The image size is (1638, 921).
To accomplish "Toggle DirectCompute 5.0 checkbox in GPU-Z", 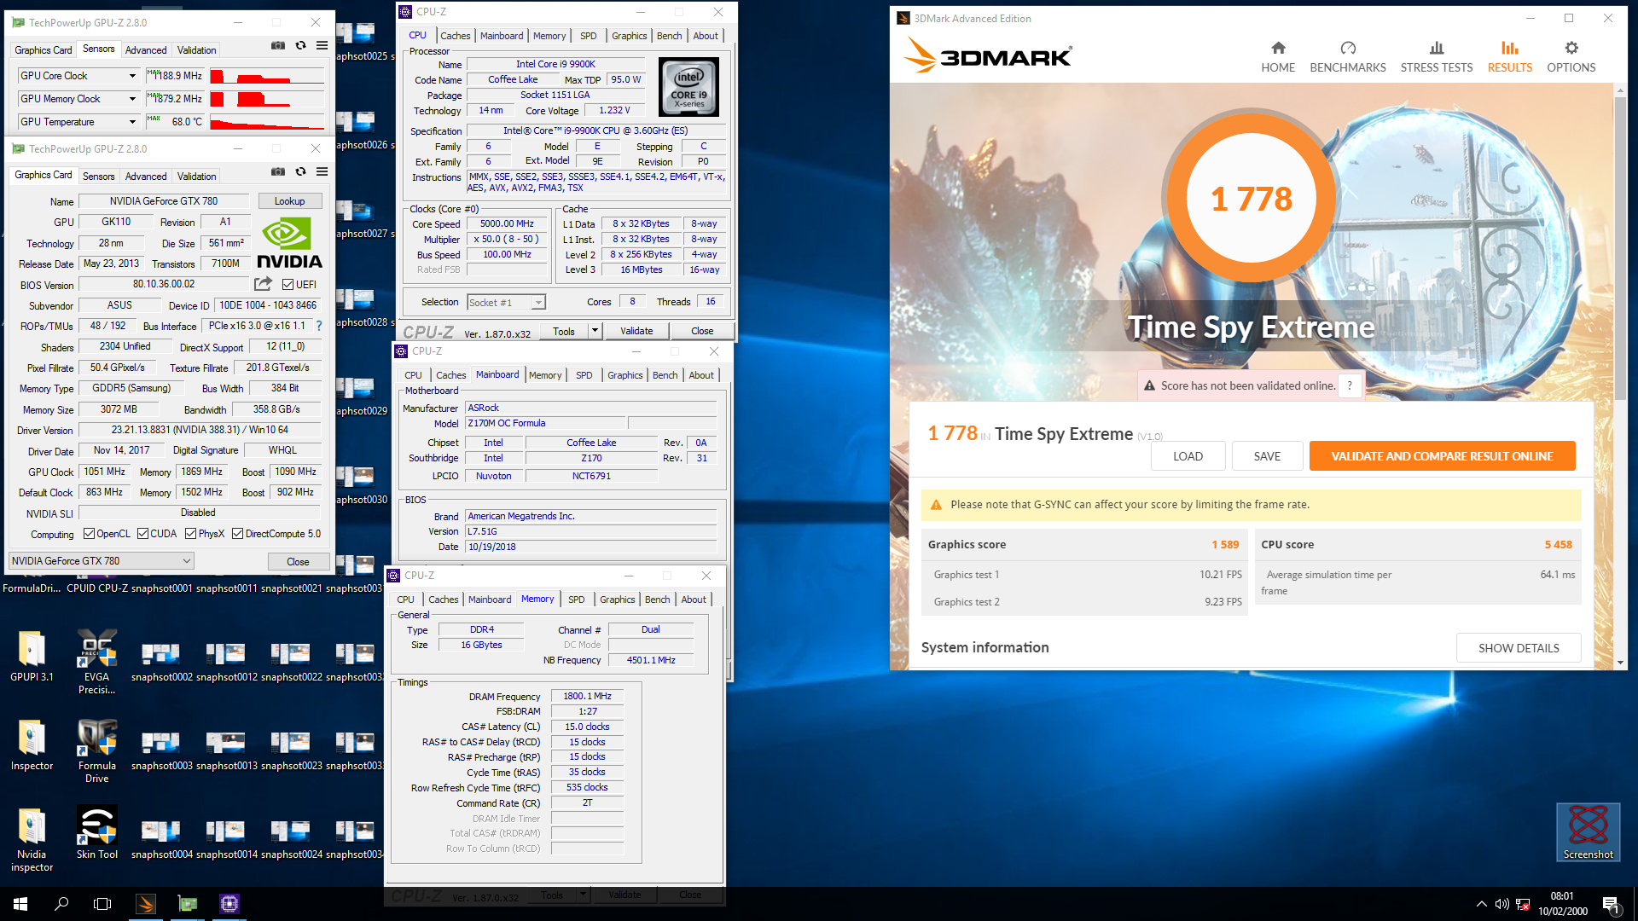I will click(237, 534).
